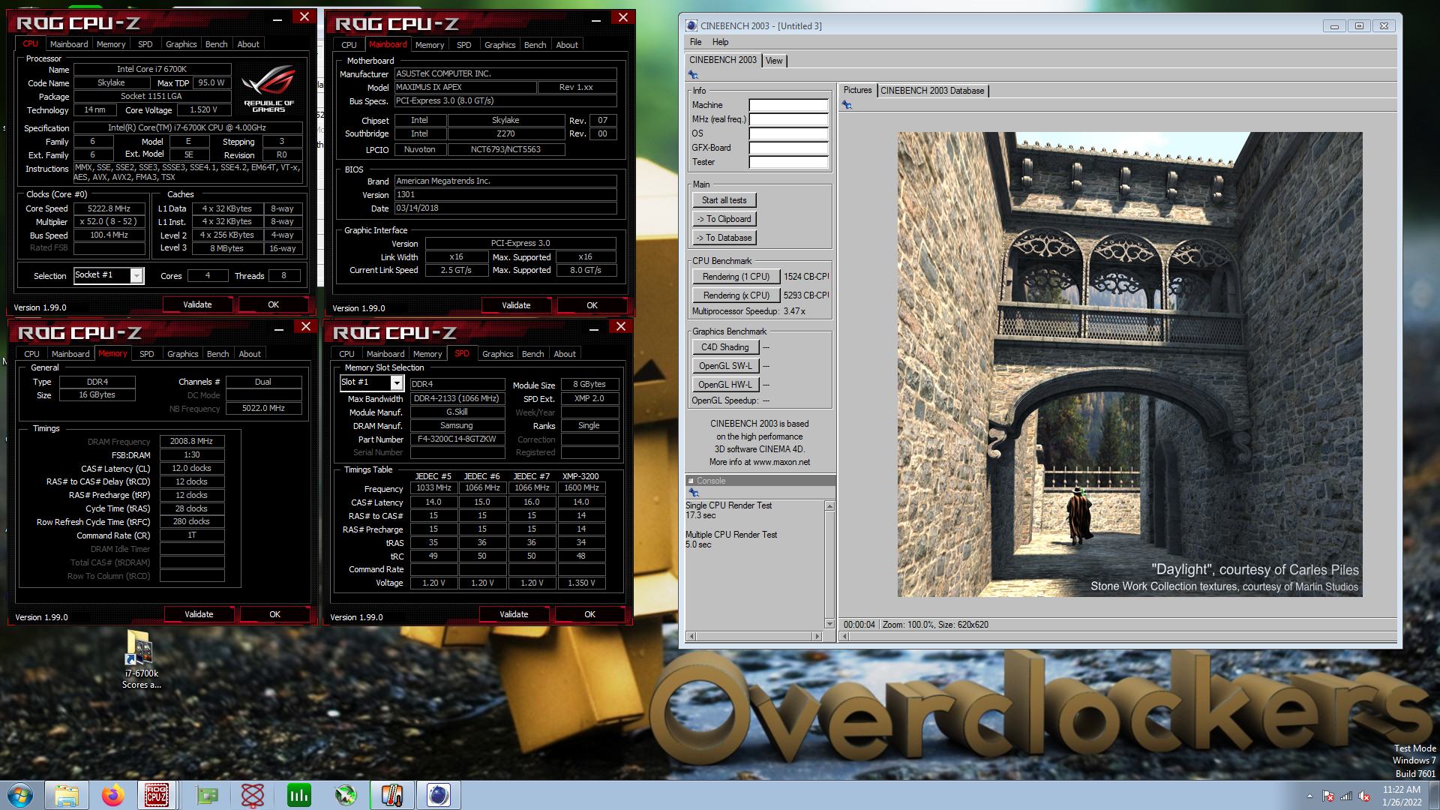The image size is (1440, 810).
Task: Open About tab in the Memory window
Action: [x=250, y=354]
